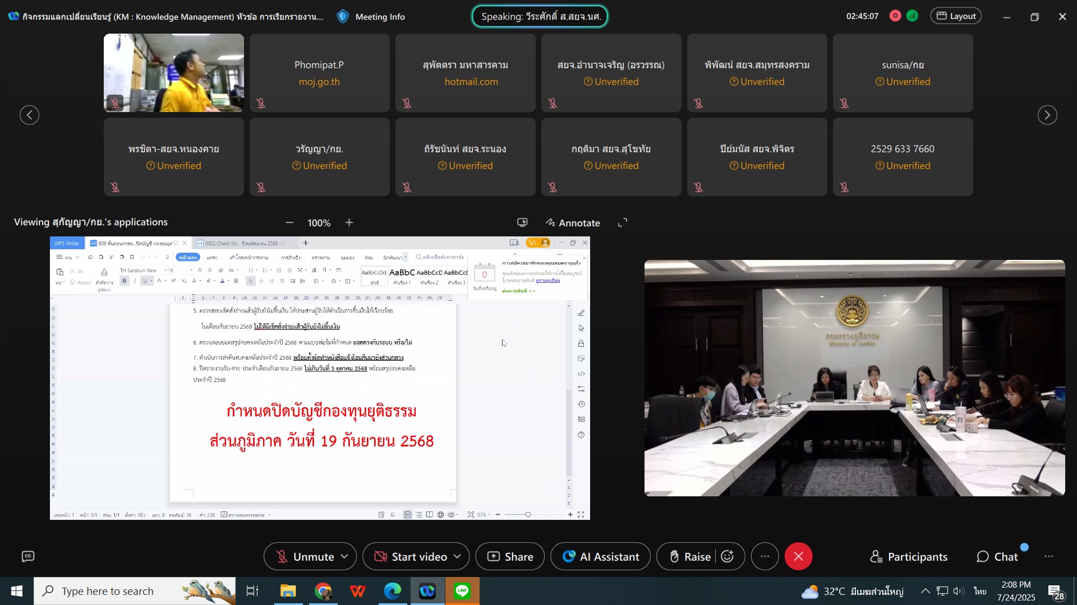Toggle closed captions icon

[x=28, y=556]
